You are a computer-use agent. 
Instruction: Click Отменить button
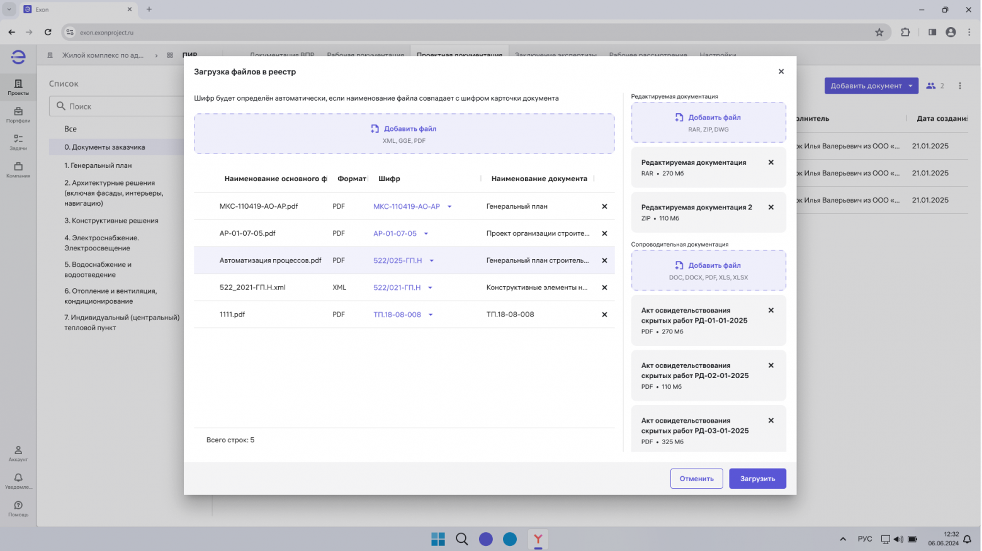coord(696,479)
